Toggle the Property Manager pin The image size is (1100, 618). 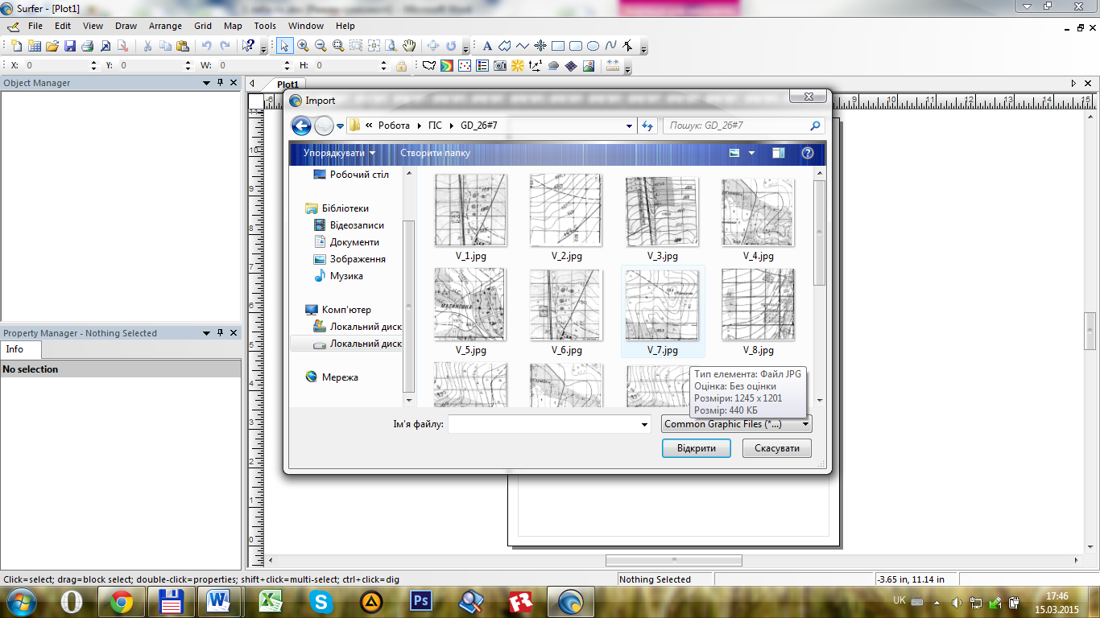coord(220,333)
